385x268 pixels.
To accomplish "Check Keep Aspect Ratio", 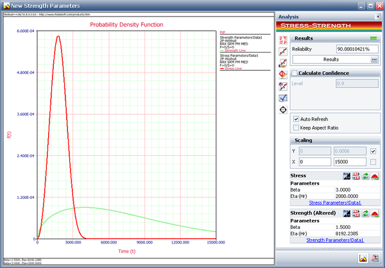I will pos(295,128).
